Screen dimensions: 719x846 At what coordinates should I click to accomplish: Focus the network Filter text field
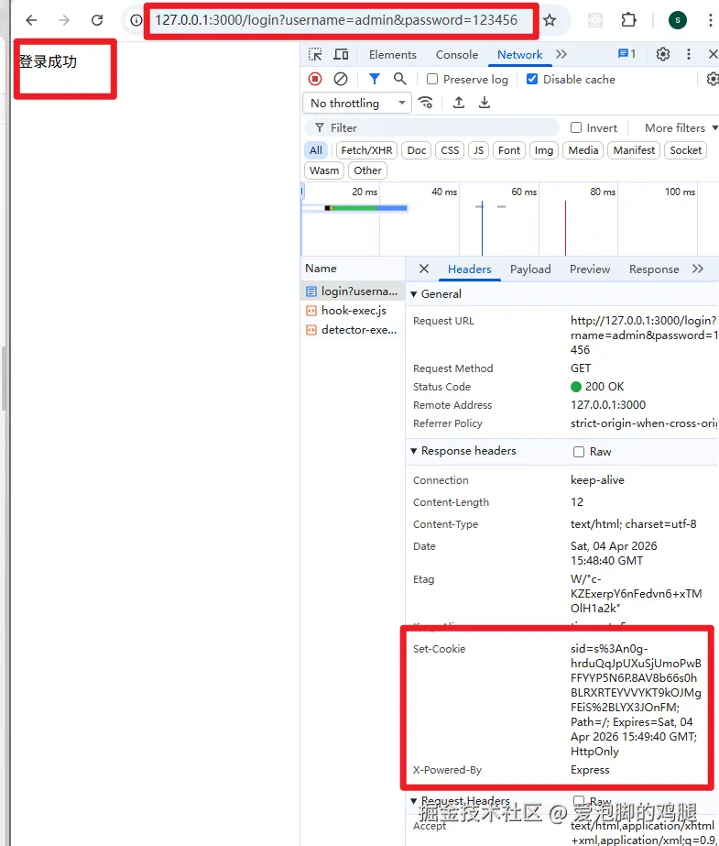pyautogui.click(x=431, y=128)
